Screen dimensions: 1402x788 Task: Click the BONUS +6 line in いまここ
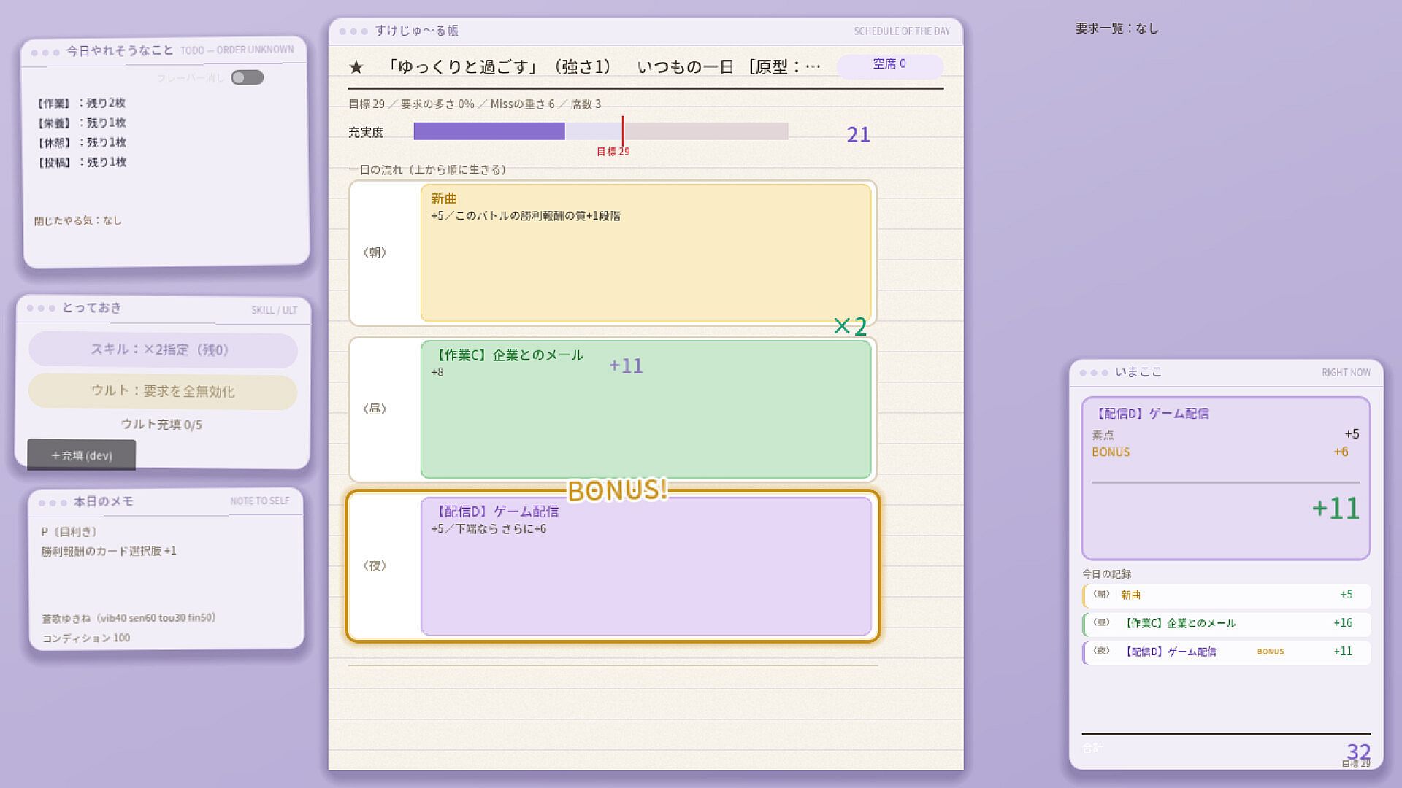coord(1220,452)
